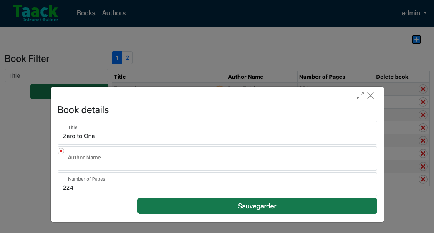Screen dimensions: 434x233
Task: Go to page 2 of books
Action: 127,58
